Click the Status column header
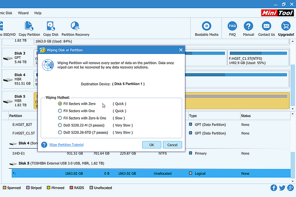The image size is (296, 197). click(x=246, y=116)
